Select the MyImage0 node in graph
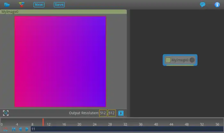224x133 pixels. coord(180,60)
